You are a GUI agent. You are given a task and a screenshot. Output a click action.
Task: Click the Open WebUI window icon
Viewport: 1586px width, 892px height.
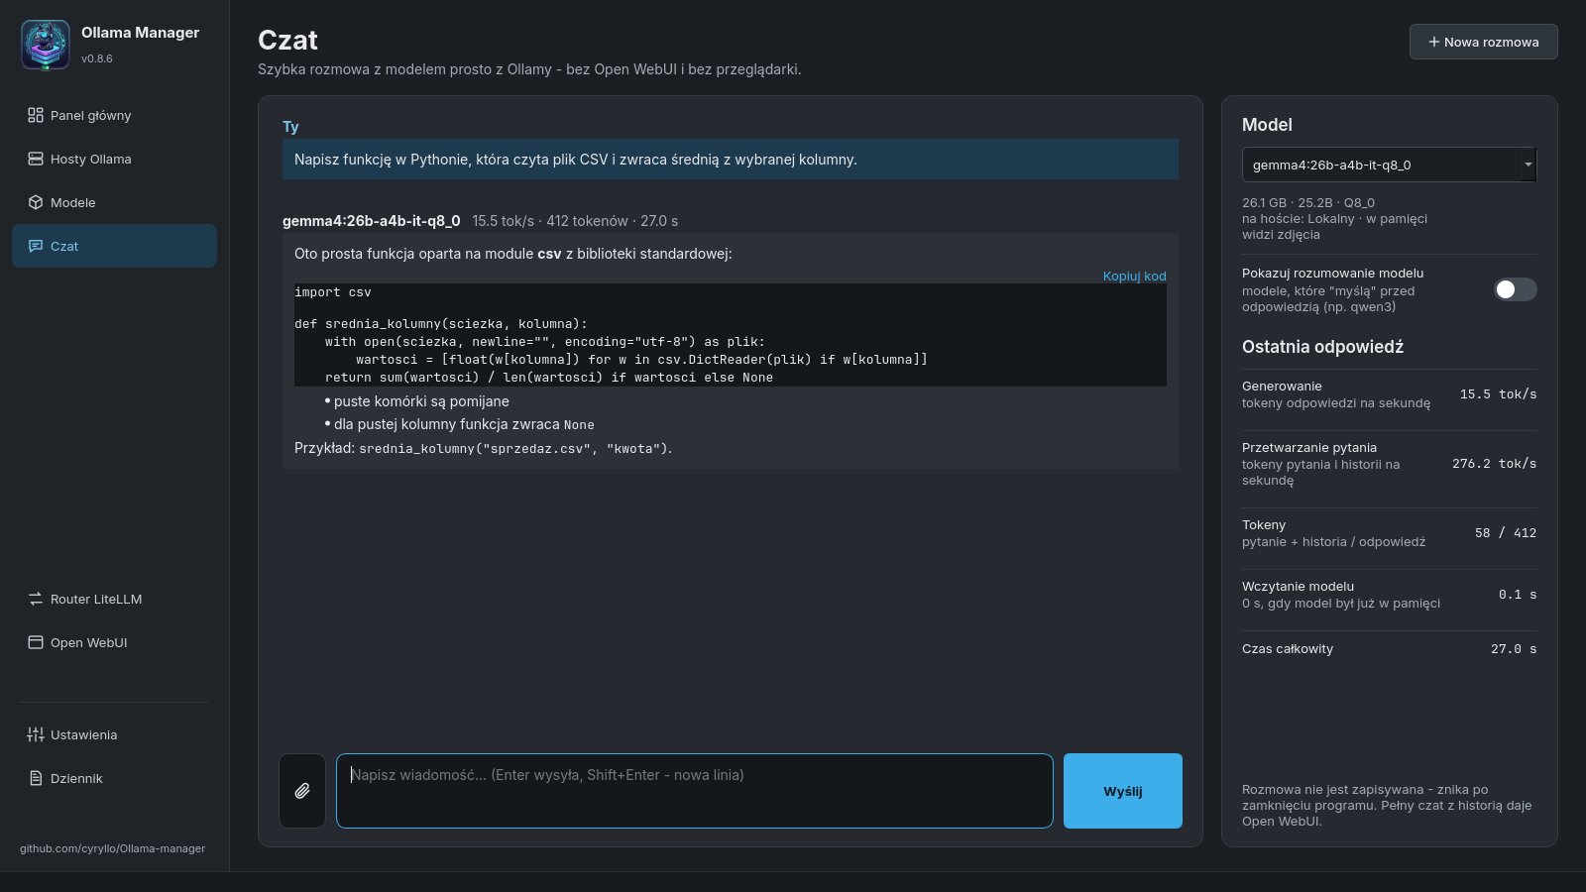[x=36, y=642]
